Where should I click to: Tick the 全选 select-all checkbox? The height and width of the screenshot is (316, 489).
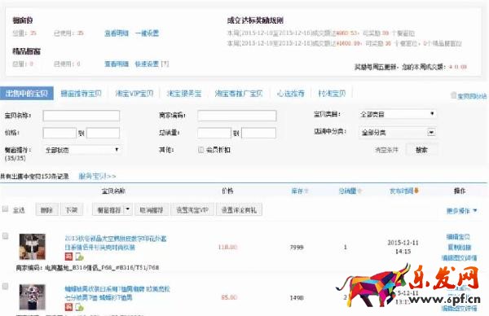(x=5, y=208)
